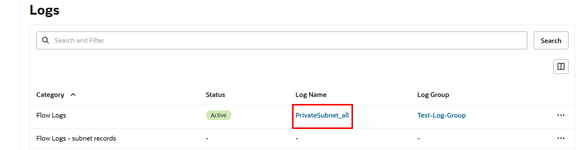Open the Test-Log-Group link
The image size is (585, 150).
[x=441, y=115]
